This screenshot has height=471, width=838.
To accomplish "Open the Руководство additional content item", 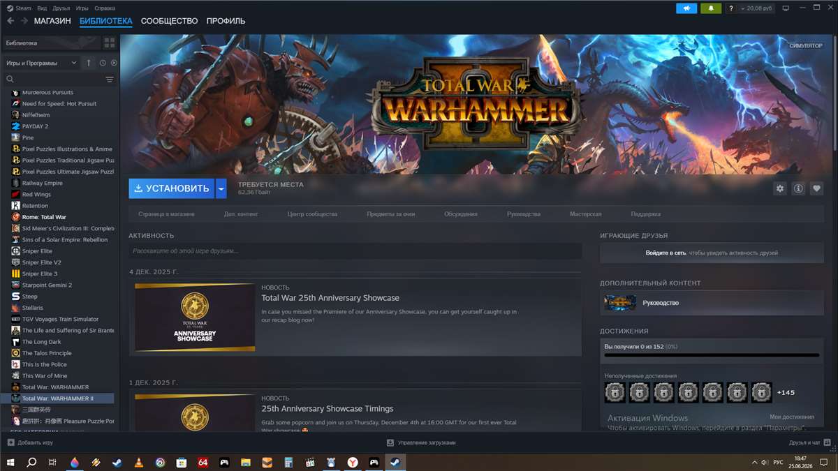I will pyautogui.click(x=711, y=303).
